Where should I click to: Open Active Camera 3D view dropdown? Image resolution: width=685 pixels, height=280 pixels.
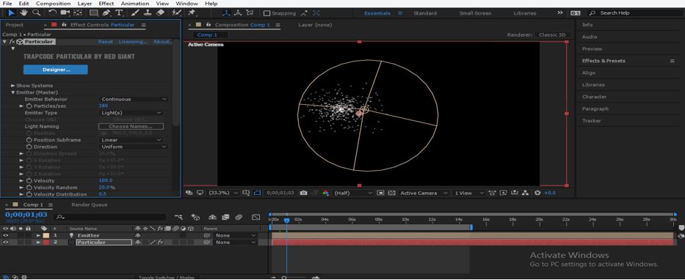point(424,193)
